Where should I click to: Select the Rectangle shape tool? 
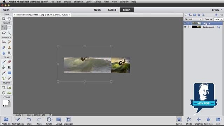tap(9, 73)
